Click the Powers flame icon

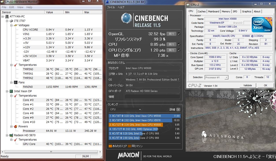click(16, 126)
